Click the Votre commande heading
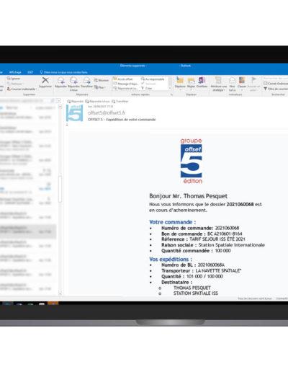The image size is (288, 372). pos(172,222)
